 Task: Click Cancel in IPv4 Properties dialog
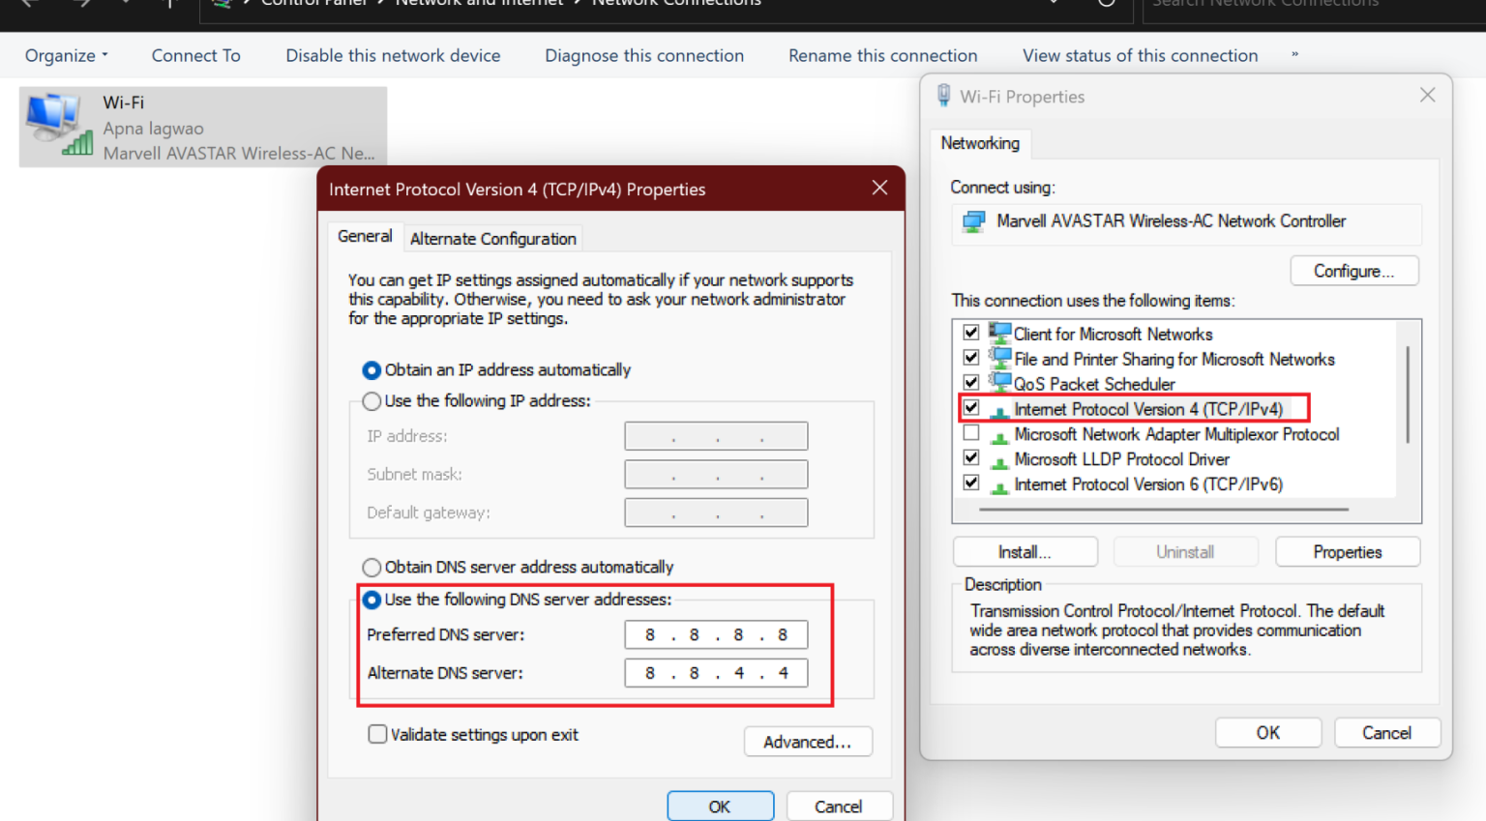click(838, 806)
